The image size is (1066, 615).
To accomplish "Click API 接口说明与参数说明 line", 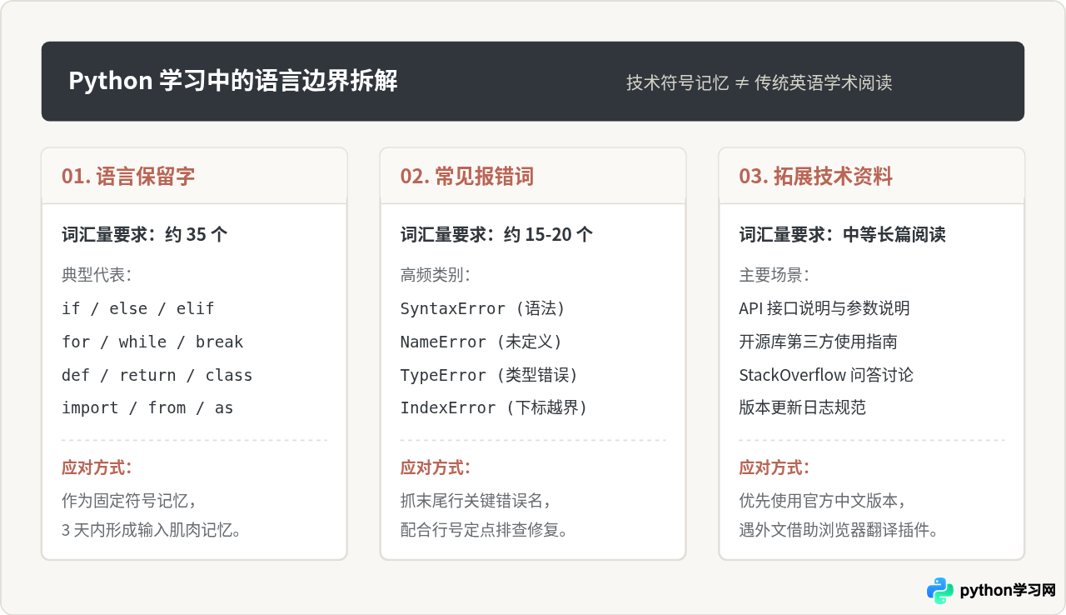I will click(824, 308).
